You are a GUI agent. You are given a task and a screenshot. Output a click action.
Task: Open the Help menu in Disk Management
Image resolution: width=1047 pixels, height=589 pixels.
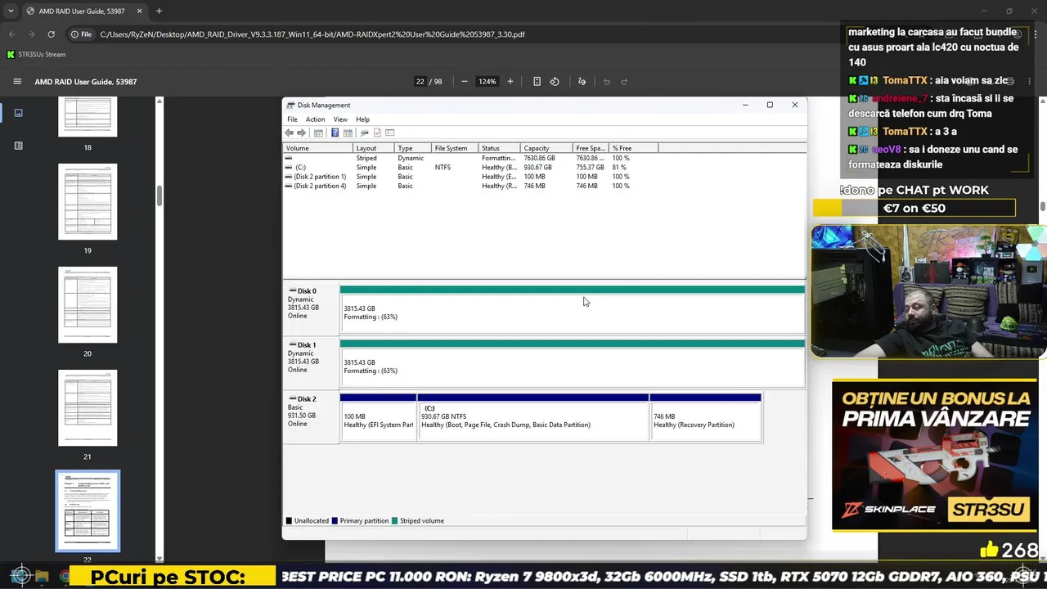click(x=362, y=119)
